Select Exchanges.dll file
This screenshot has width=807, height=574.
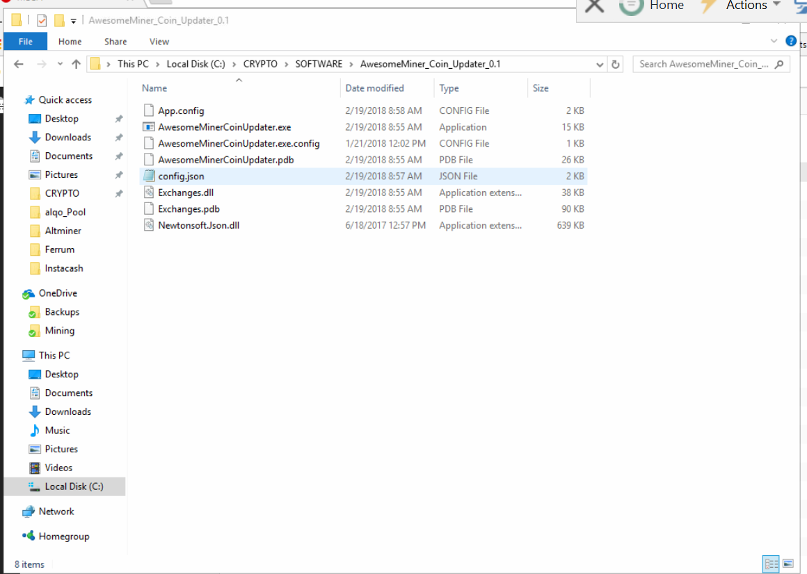tap(363, 192)
